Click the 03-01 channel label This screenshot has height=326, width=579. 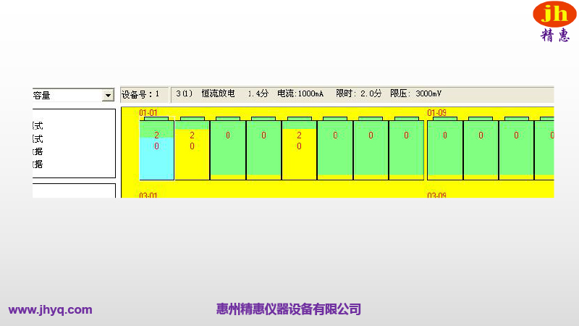148,195
